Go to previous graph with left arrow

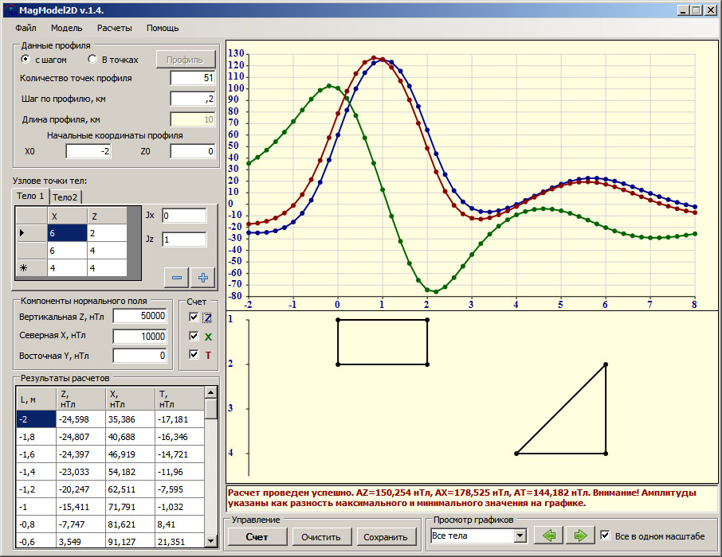[x=548, y=536]
